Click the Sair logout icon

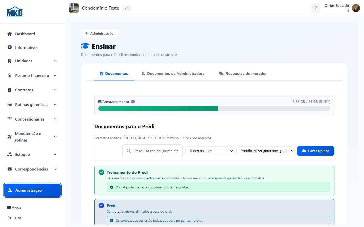(10, 218)
